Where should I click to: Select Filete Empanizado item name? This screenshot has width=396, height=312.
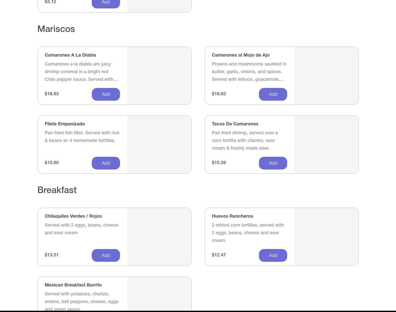coord(65,124)
